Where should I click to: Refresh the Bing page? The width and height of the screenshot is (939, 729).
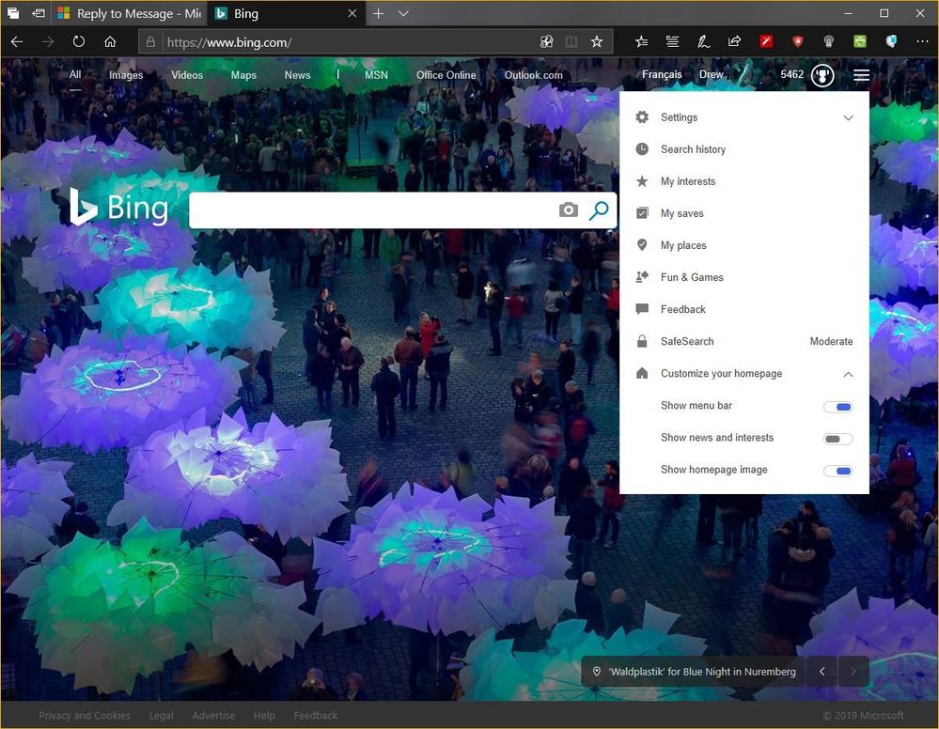click(78, 42)
